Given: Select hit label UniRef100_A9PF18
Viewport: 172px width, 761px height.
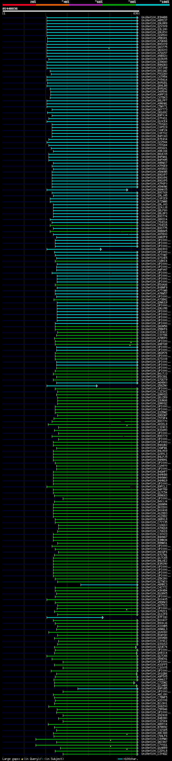Looking at the screenshot, I should pos(154,94).
